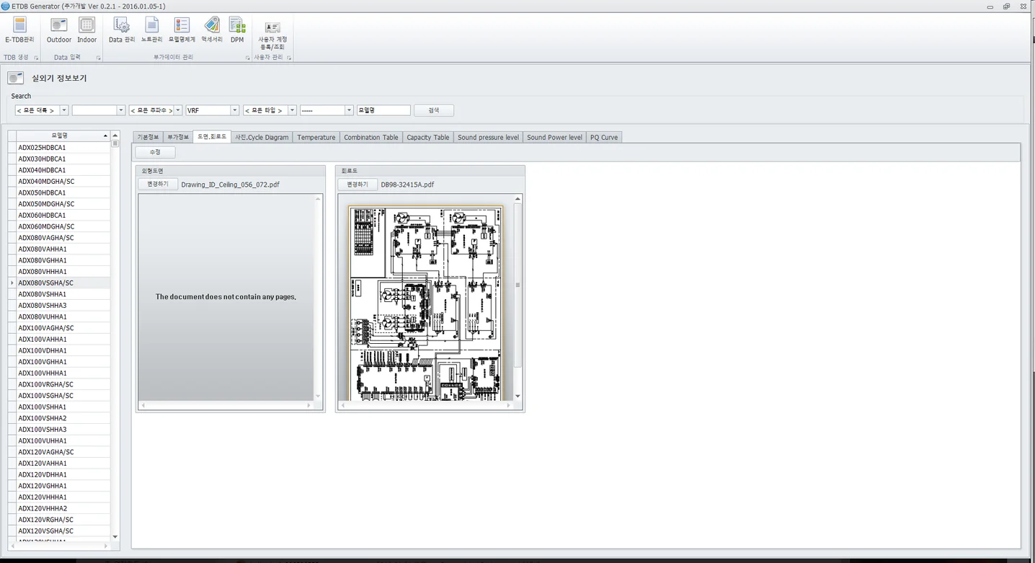Click the 실외기 정보보기 header icon

coord(16,78)
